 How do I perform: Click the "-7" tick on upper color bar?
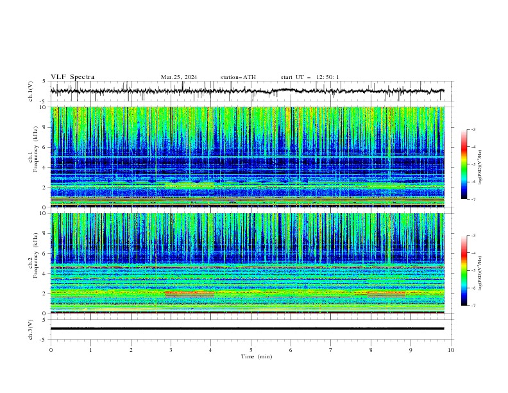[473, 200]
